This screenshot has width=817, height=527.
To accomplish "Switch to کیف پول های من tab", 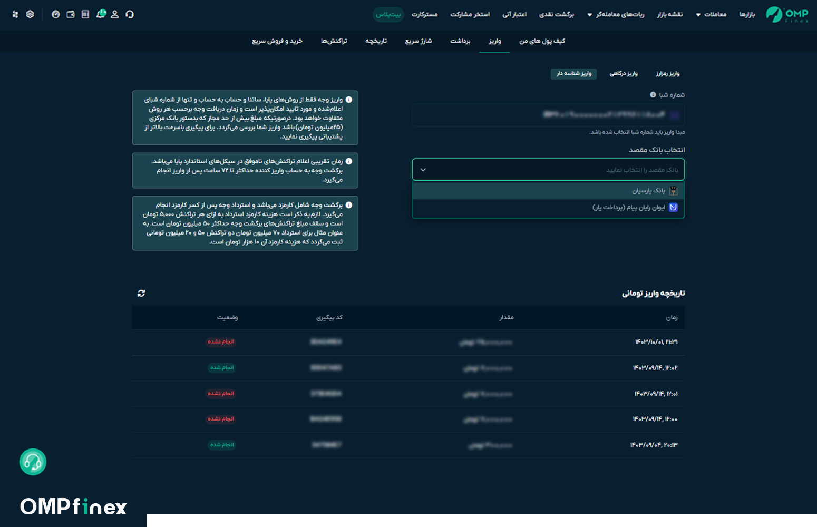I will tap(542, 41).
